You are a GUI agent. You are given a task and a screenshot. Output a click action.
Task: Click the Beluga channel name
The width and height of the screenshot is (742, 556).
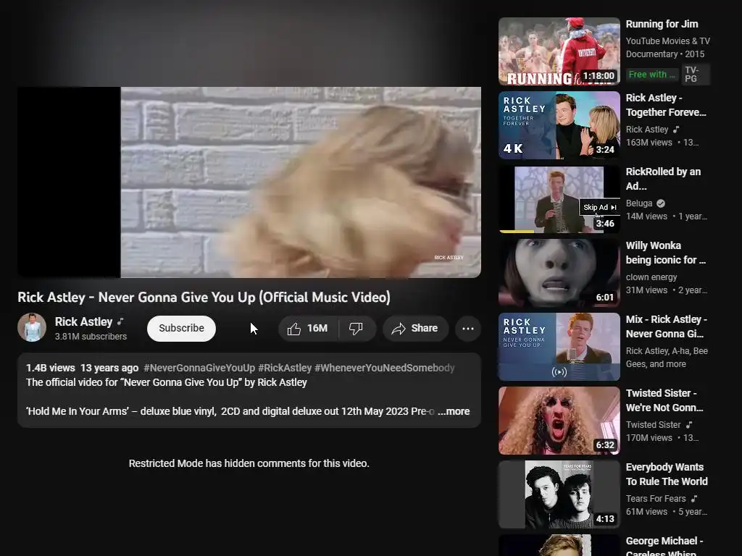(x=639, y=203)
